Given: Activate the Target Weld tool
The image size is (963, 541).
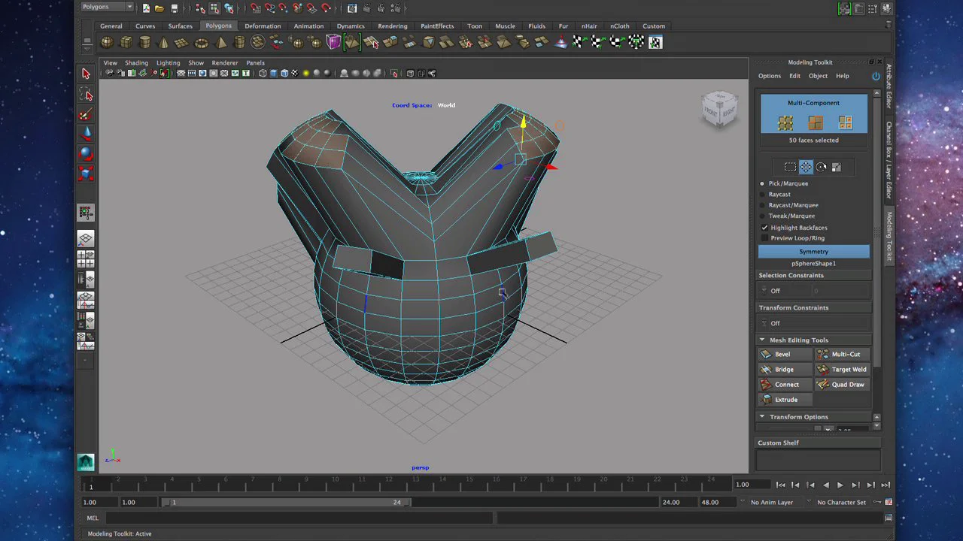Looking at the screenshot, I should coord(843,369).
